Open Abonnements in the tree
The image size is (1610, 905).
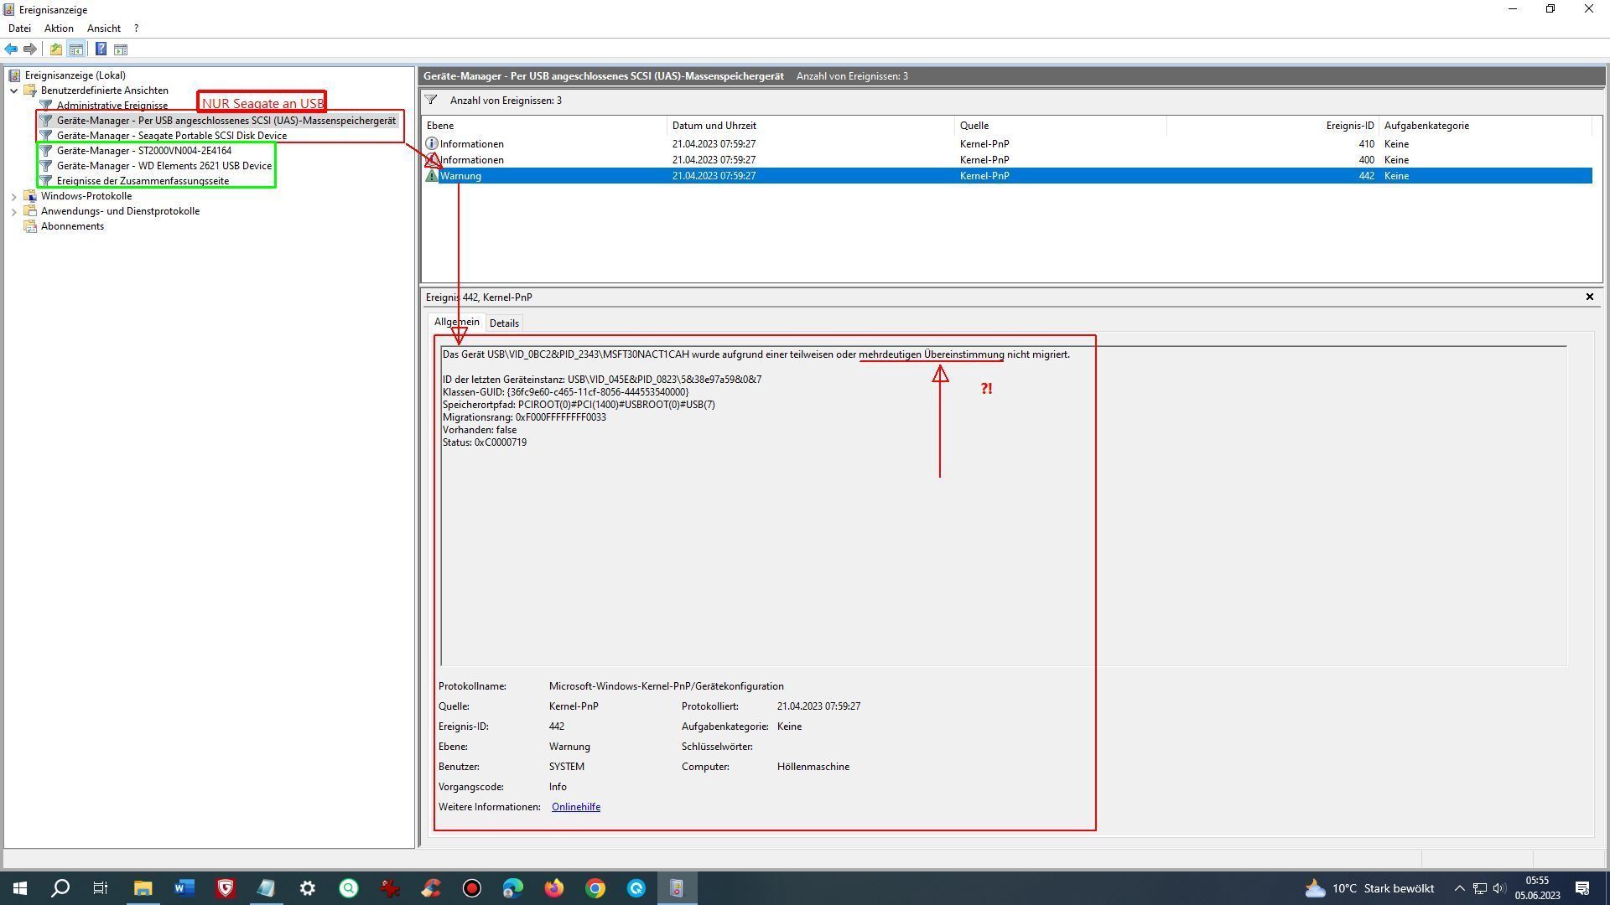72,226
